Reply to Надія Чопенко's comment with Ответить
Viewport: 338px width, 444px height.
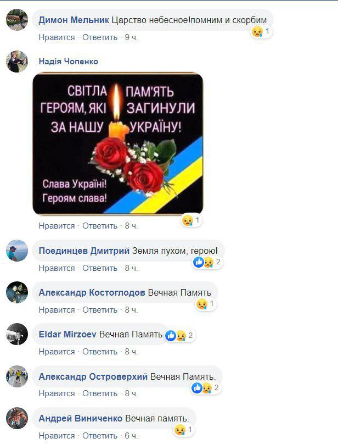pyautogui.click(x=100, y=226)
